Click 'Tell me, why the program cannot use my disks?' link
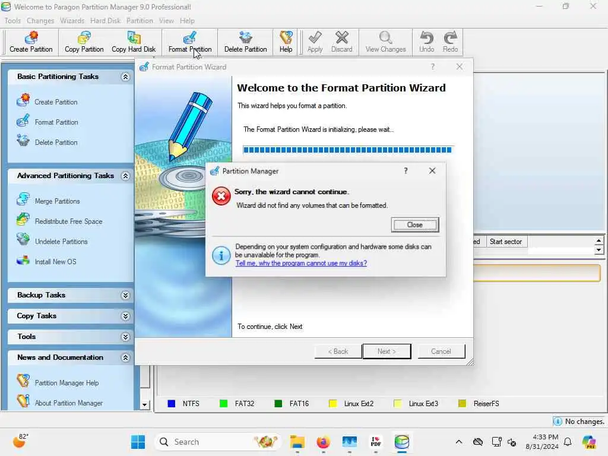This screenshot has width=608, height=456. 301,263
